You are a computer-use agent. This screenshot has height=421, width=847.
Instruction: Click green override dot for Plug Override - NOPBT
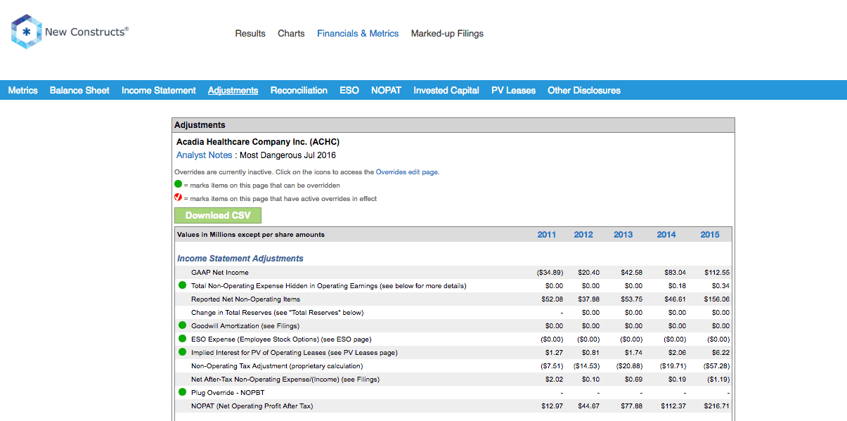[x=182, y=392]
